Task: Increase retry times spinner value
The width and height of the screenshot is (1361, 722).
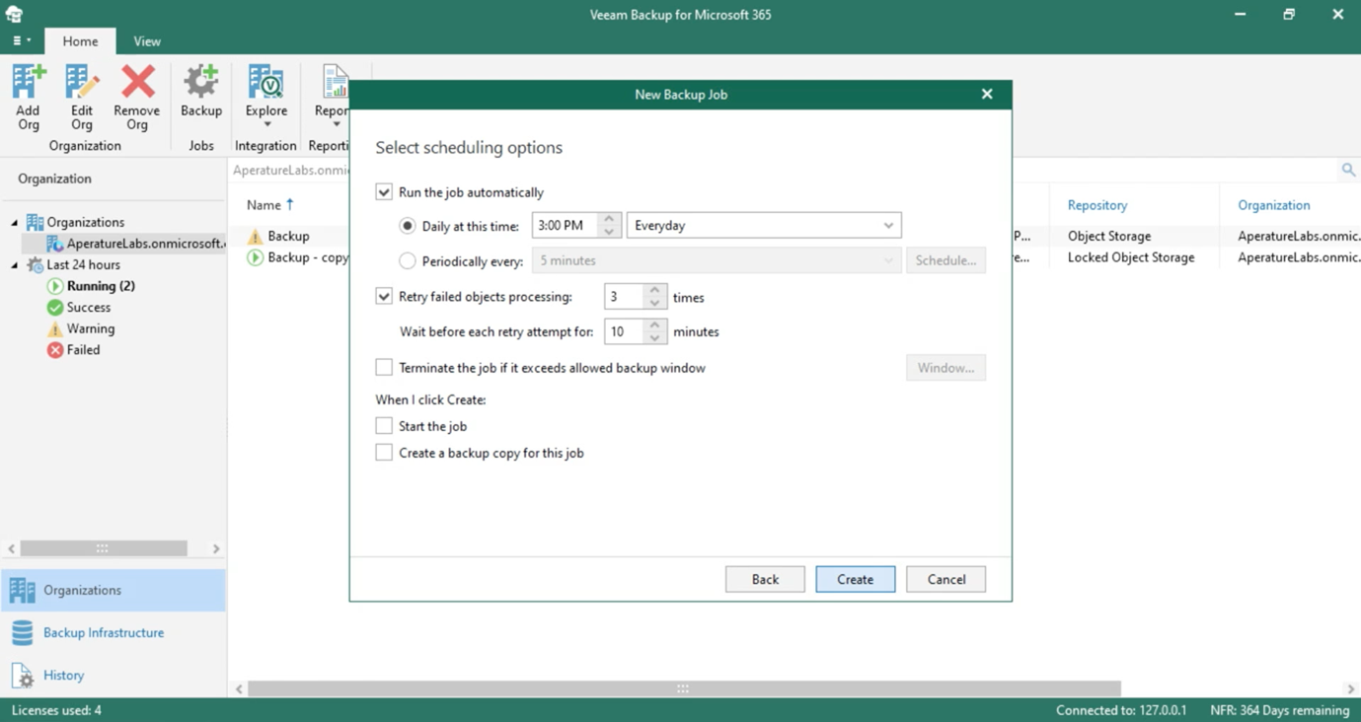Action: pos(654,290)
